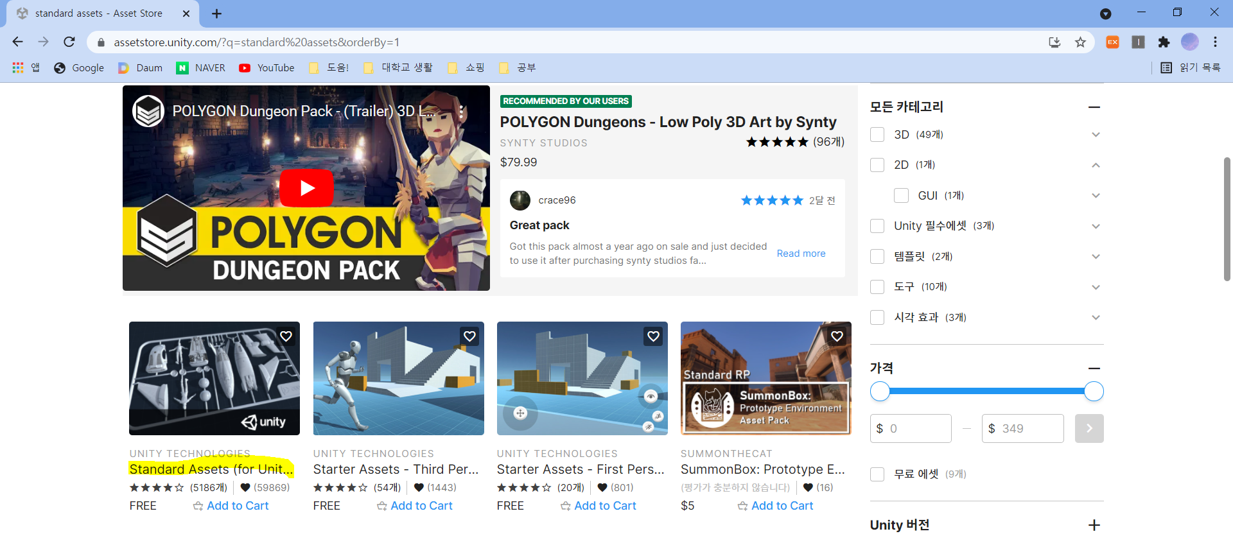Click the maximum price input field showing 349
The image size is (1233, 536).
(x=1022, y=428)
